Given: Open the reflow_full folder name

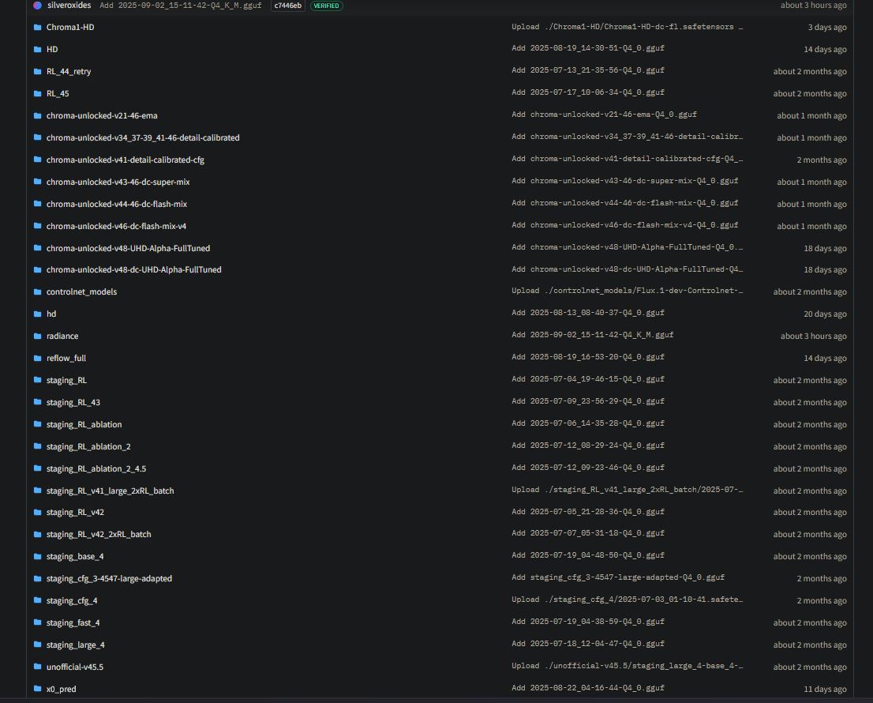Looking at the screenshot, I should (66, 358).
